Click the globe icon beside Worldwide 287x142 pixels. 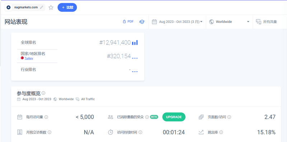pos(211,22)
